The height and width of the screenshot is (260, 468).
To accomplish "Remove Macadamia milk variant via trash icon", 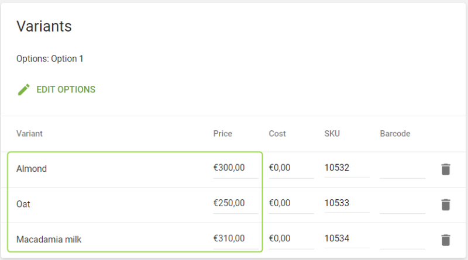I will (446, 239).
